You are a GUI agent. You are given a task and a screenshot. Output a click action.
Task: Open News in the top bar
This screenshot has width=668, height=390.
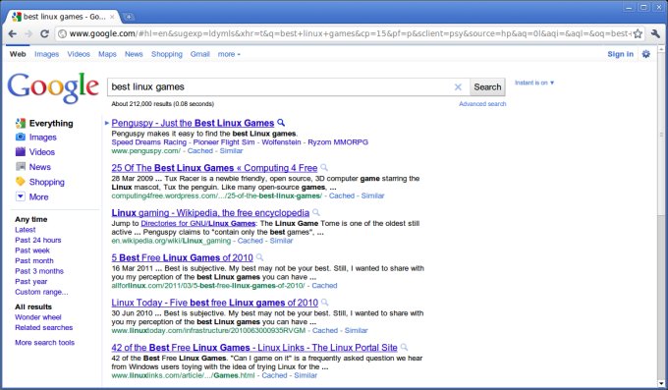point(134,54)
